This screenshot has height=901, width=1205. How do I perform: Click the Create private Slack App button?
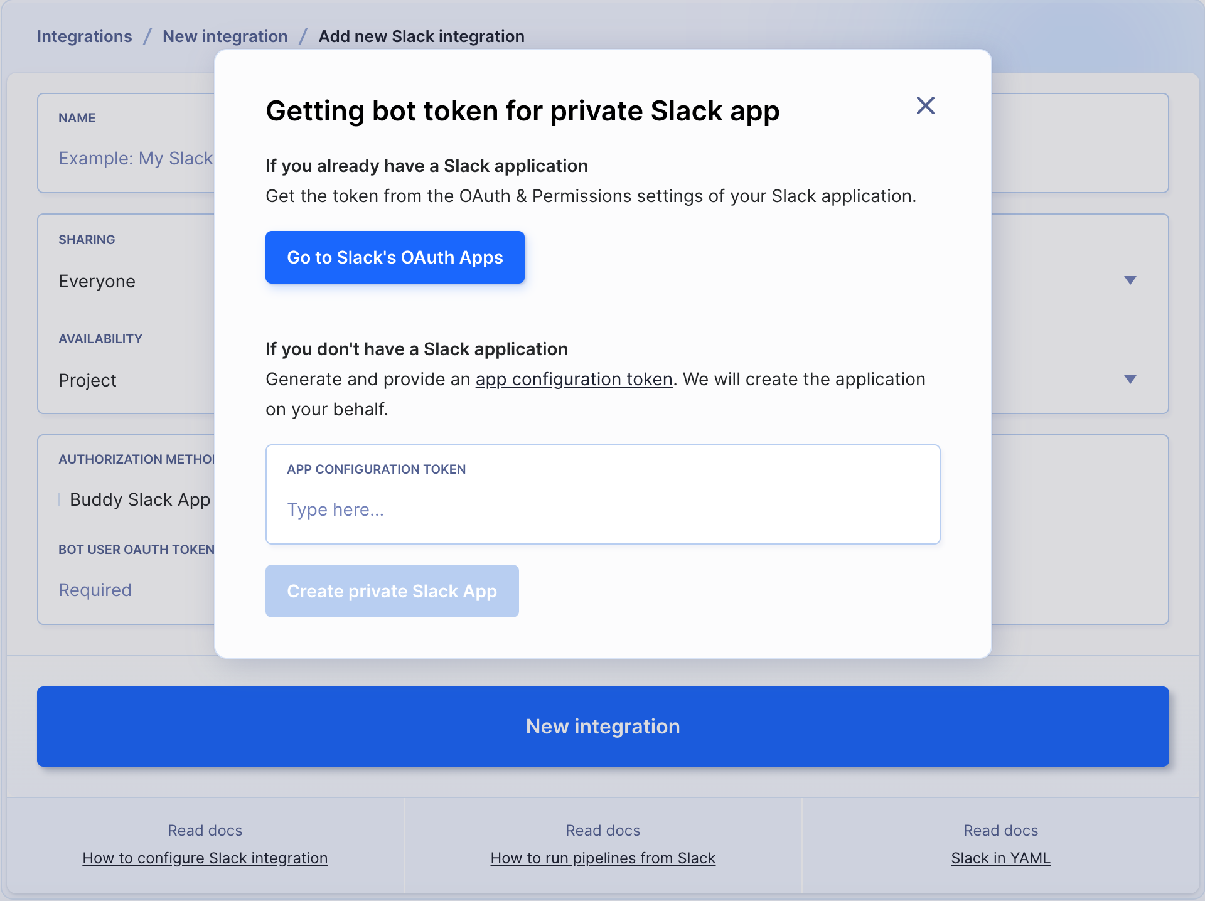click(x=392, y=590)
